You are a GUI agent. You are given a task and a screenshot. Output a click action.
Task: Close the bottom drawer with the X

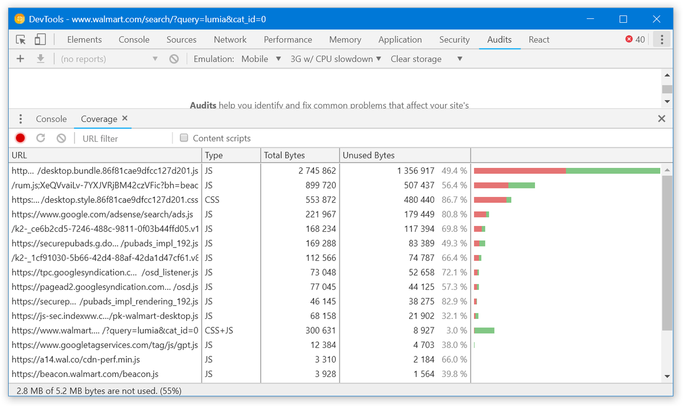pyautogui.click(x=661, y=118)
